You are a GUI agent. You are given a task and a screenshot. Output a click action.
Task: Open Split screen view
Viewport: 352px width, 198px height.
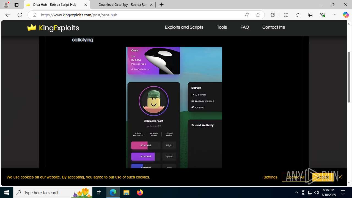pyautogui.click(x=286, y=15)
